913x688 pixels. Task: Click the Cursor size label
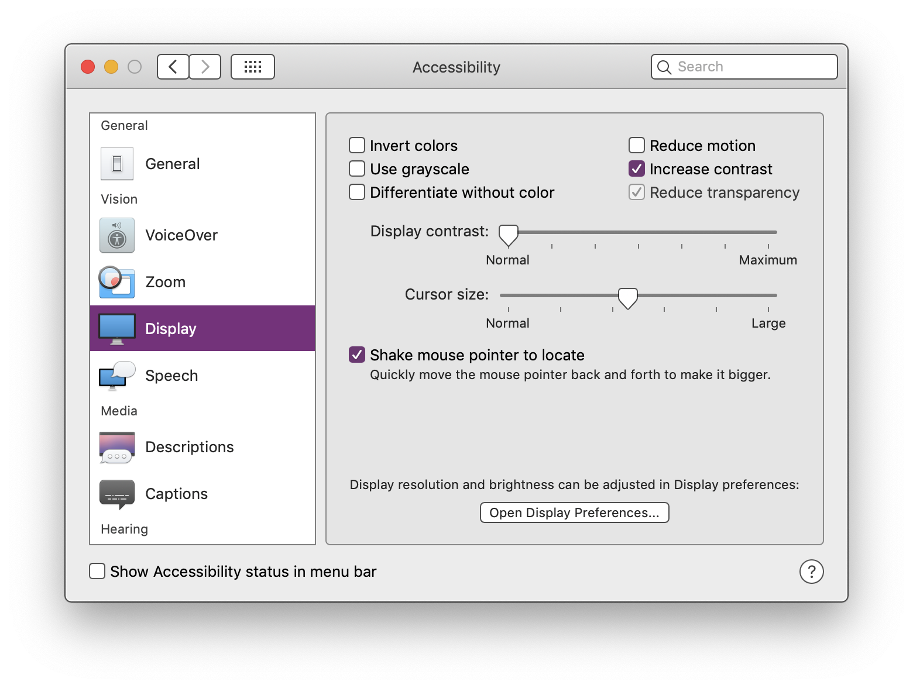pyautogui.click(x=447, y=294)
